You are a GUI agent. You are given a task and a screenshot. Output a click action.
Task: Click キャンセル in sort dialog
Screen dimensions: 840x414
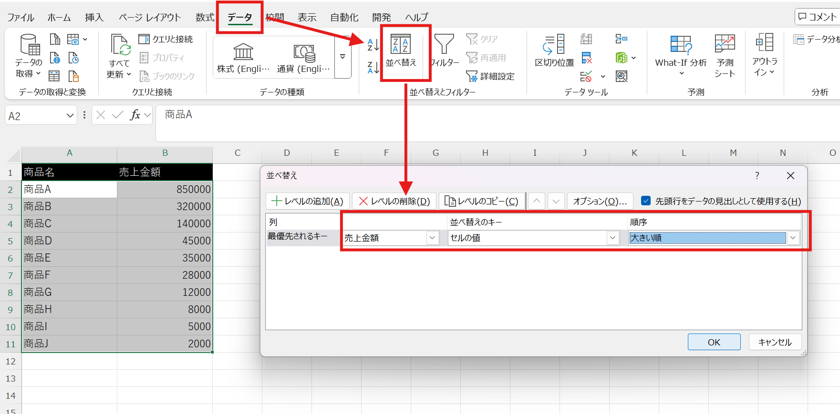(x=775, y=342)
